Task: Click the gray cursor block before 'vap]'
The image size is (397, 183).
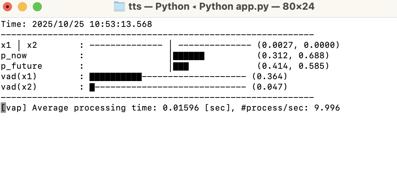Action: pos(3,108)
